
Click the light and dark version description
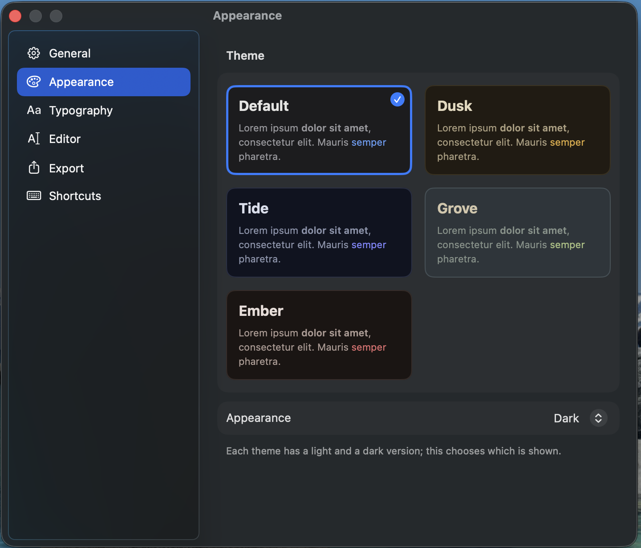tap(394, 451)
